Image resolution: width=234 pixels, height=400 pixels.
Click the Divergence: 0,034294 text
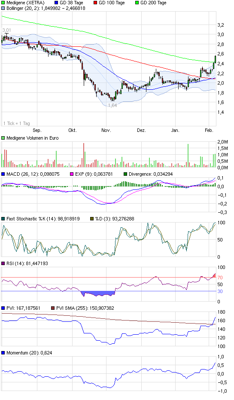coord(151,174)
